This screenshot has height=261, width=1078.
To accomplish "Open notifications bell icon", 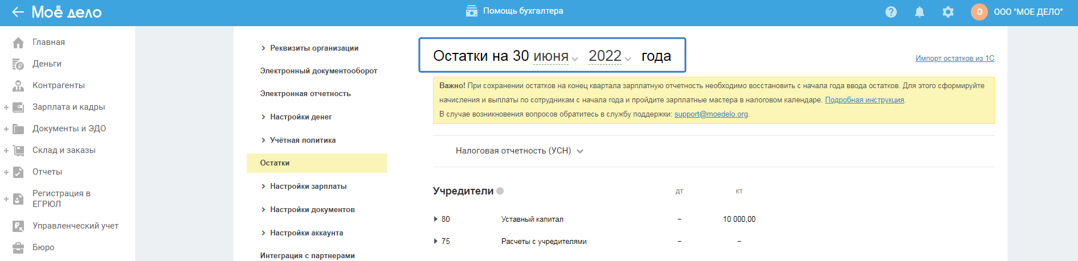I will pos(920,12).
